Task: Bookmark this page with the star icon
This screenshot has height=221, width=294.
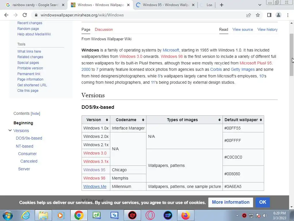Action: (x=258, y=15)
